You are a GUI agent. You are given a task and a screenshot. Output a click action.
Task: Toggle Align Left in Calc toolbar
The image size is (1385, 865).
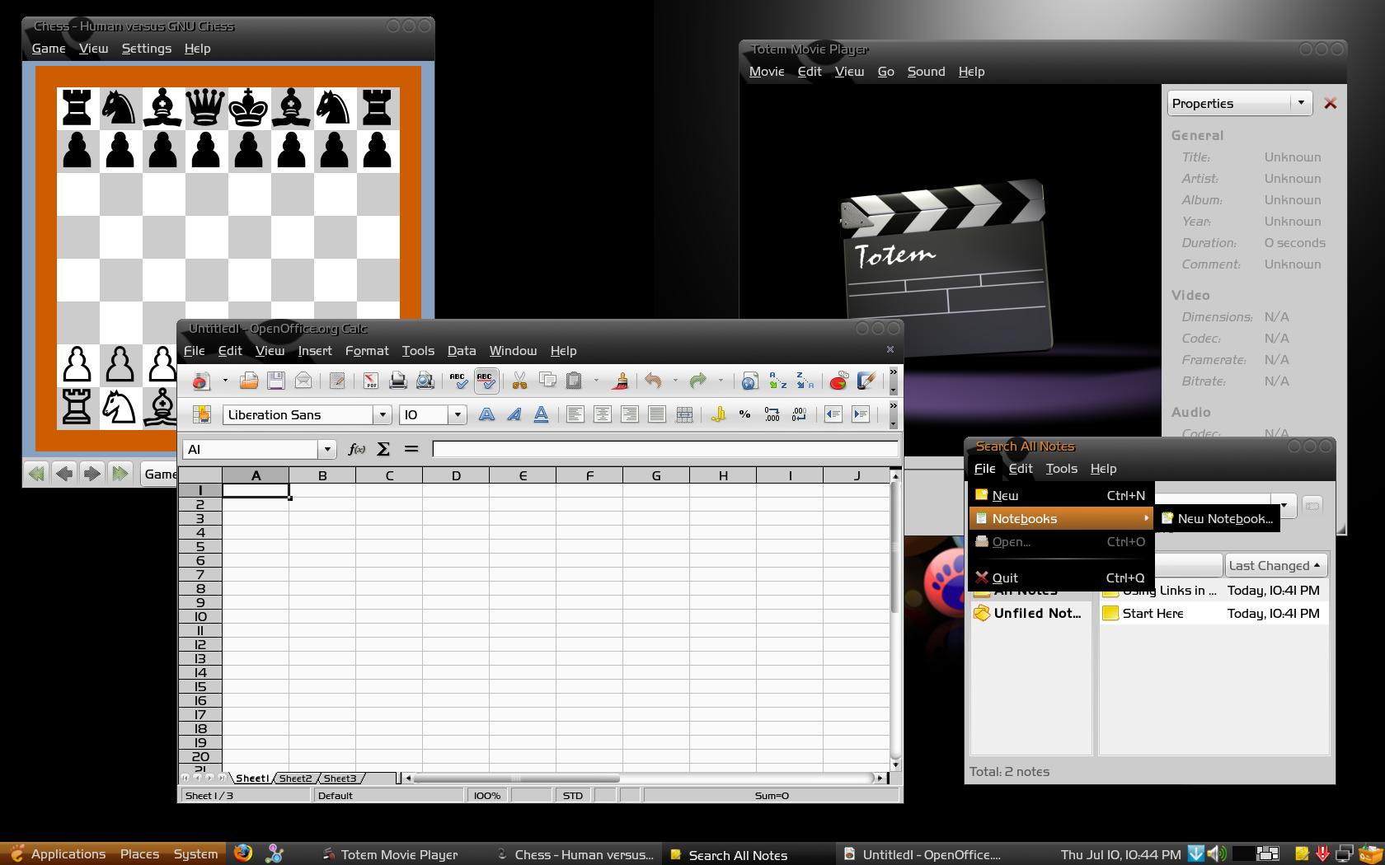click(575, 414)
